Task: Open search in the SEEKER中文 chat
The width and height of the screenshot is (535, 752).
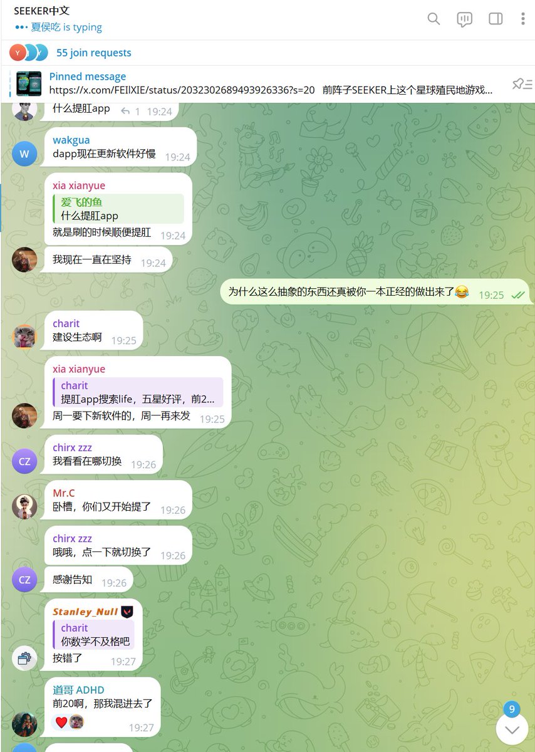Action: point(434,19)
